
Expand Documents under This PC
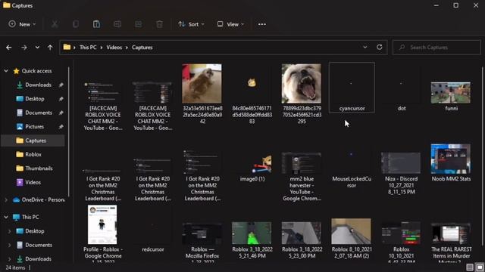click(x=9, y=245)
